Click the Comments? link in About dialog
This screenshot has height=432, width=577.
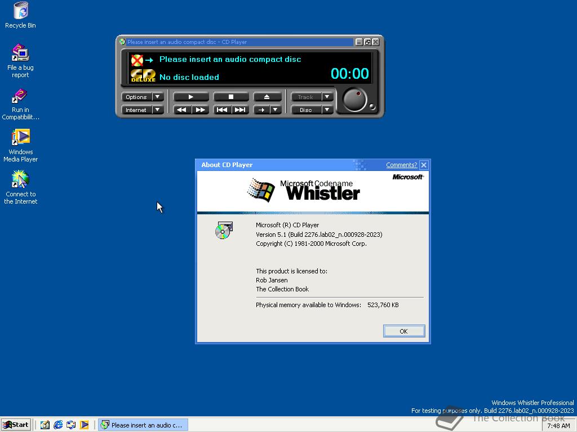tap(401, 165)
